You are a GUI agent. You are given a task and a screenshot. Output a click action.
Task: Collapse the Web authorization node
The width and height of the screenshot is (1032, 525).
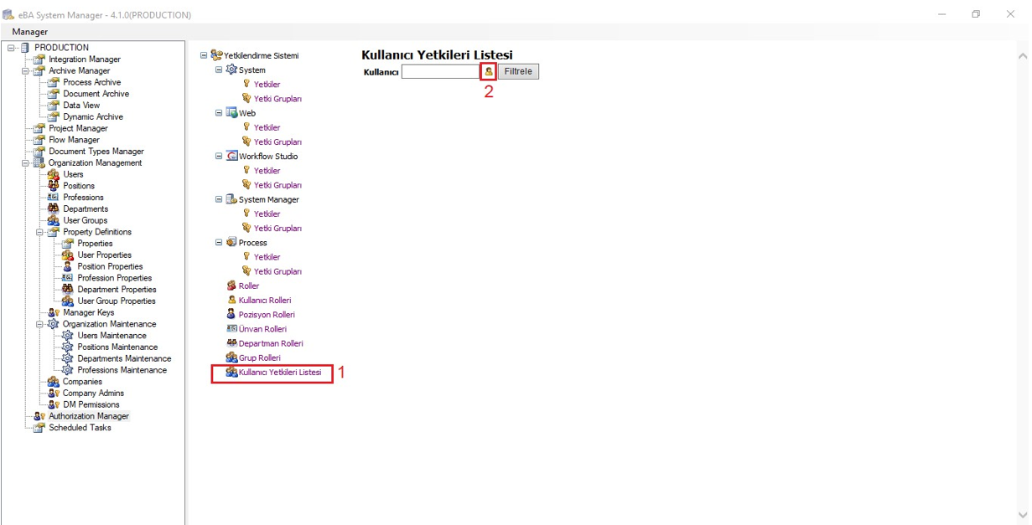220,113
